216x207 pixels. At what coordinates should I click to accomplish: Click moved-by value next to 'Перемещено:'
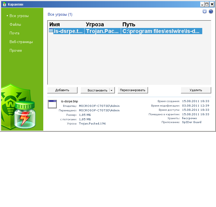pyautogui.click(x=99, y=110)
